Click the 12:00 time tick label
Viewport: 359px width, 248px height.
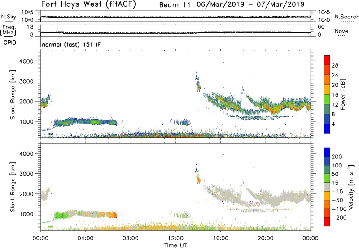[x=175, y=239]
